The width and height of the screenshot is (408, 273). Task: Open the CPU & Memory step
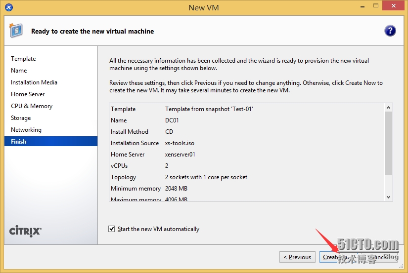point(32,106)
